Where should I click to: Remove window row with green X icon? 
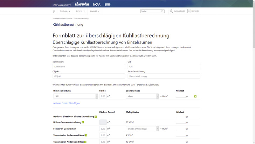point(195,96)
